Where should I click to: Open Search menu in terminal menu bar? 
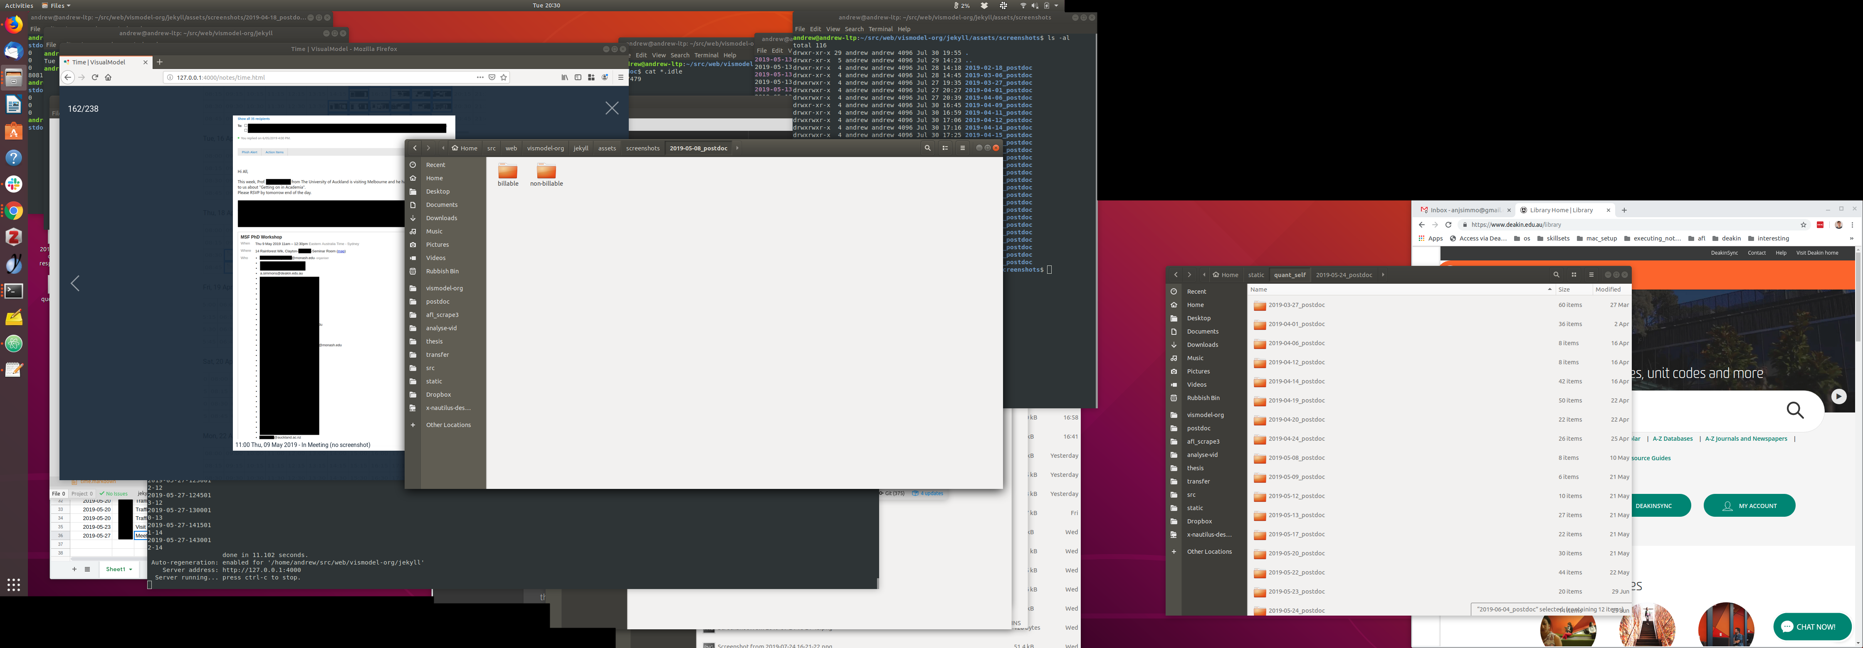click(x=854, y=29)
